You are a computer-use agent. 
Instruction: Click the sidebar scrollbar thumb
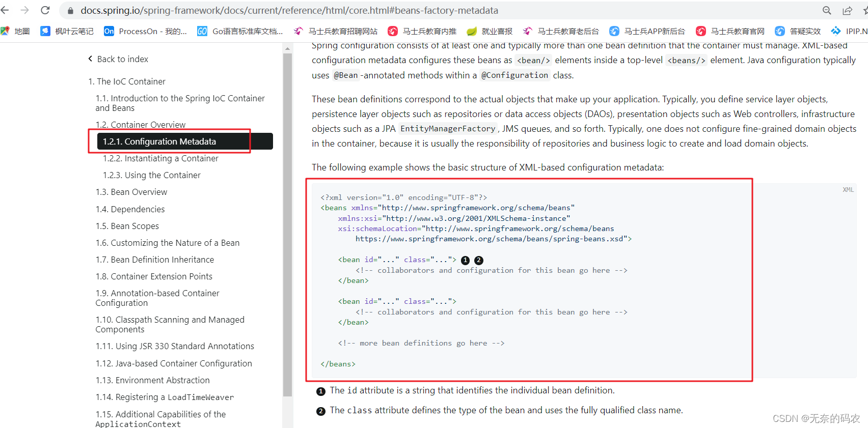[x=287, y=224]
